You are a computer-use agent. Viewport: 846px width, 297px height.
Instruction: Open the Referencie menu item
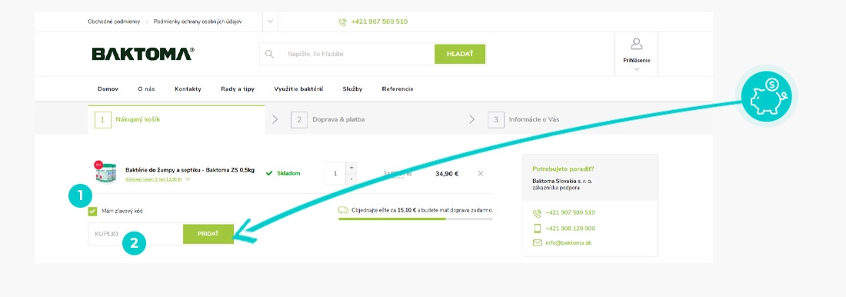coord(398,89)
